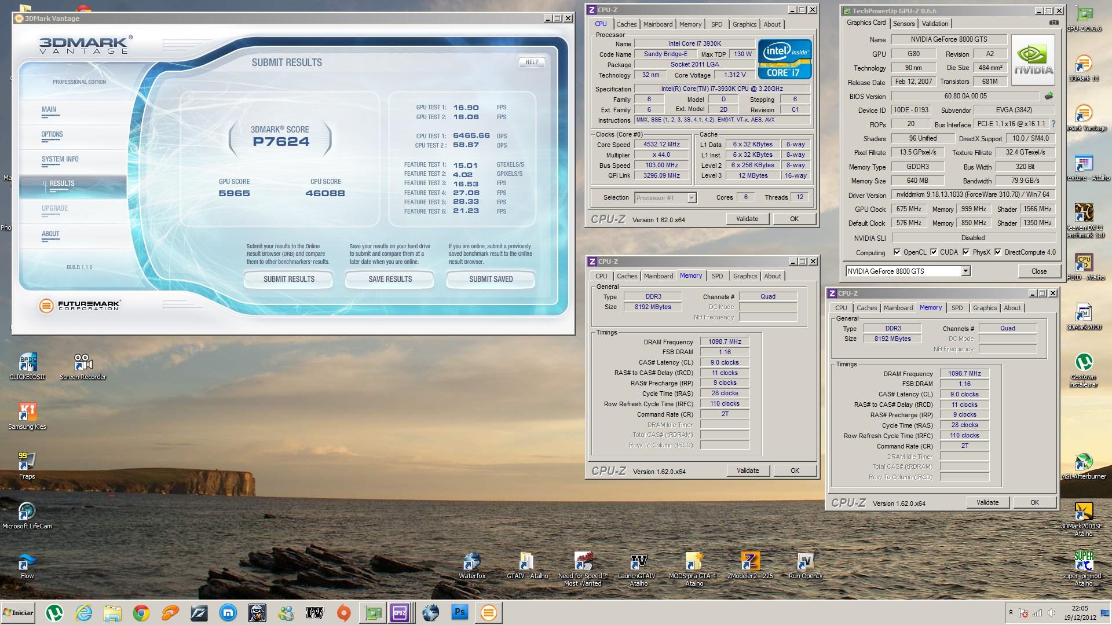Click network signal icon in system tray

(x=1037, y=613)
